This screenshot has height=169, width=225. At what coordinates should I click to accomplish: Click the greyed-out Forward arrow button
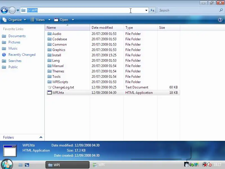(12, 10)
